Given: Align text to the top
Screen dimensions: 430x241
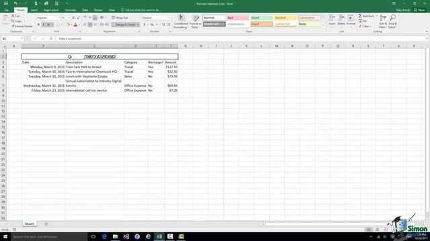Looking at the screenshot, I should [x=85, y=18].
